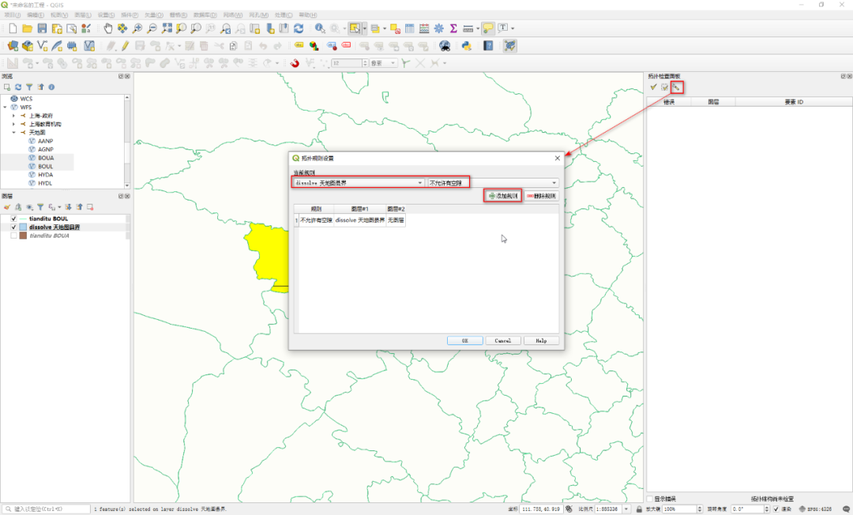Click the Zoom In magnifier tool
The height and width of the screenshot is (515, 853).
coord(137,28)
